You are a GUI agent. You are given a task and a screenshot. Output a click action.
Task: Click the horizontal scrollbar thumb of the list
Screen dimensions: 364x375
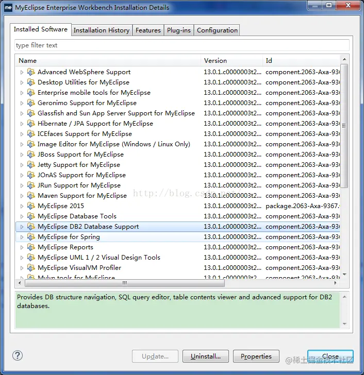click(x=125, y=283)
